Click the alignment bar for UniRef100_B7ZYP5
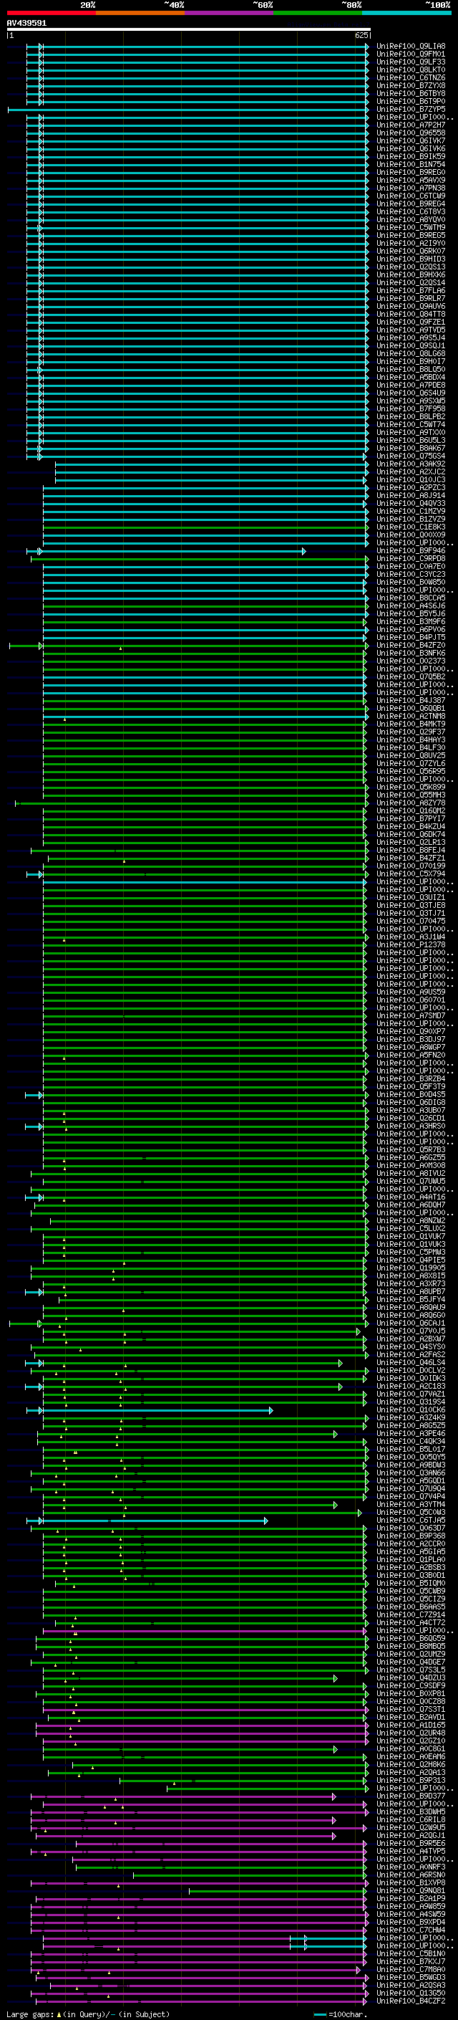The image size is (458, 2020). tap(188, 110)
